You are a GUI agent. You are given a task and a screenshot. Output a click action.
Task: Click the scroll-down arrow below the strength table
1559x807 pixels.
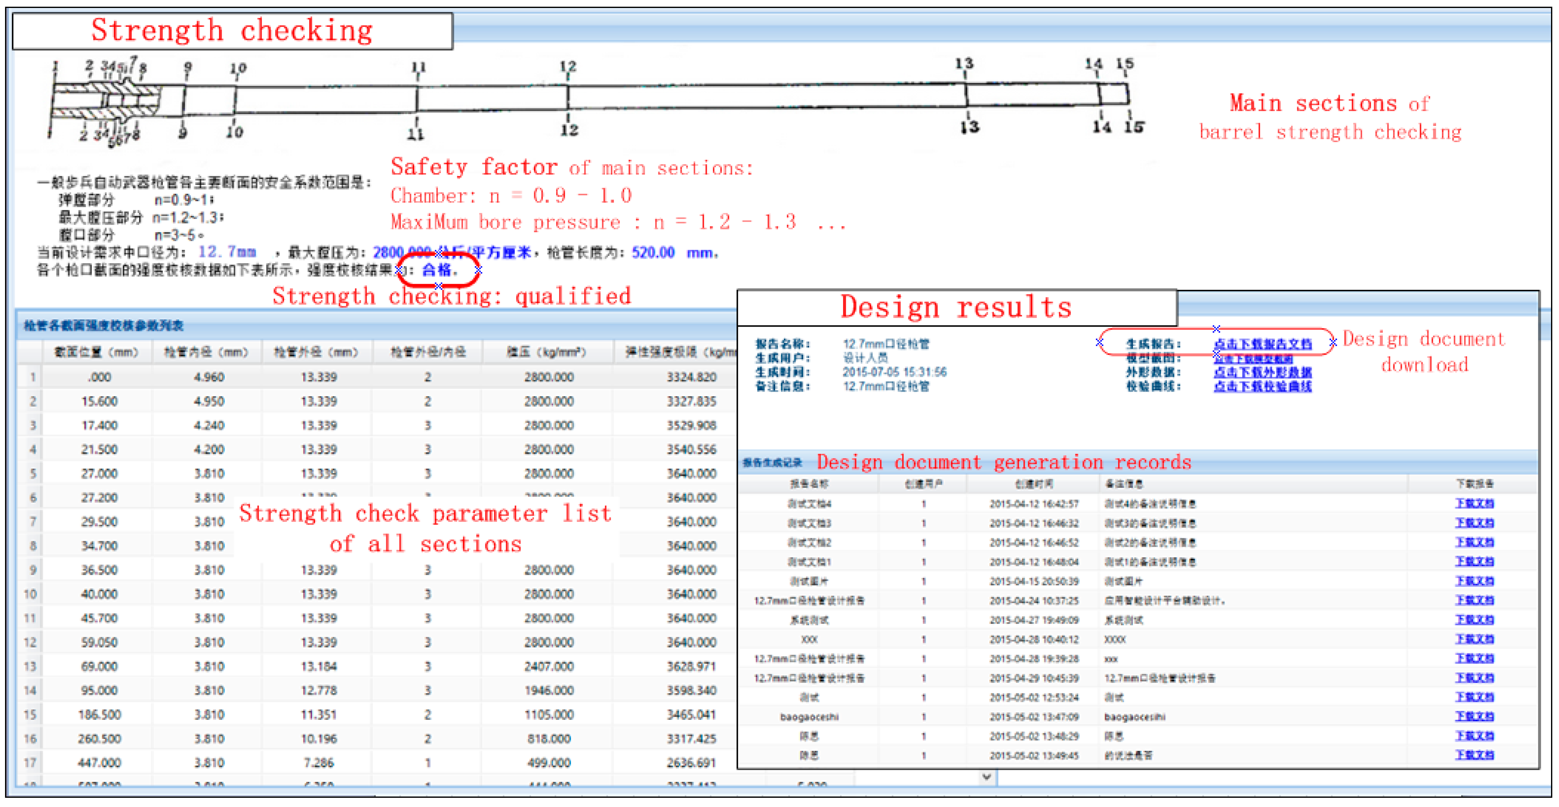pyautogui.click(x=986, y=777)
